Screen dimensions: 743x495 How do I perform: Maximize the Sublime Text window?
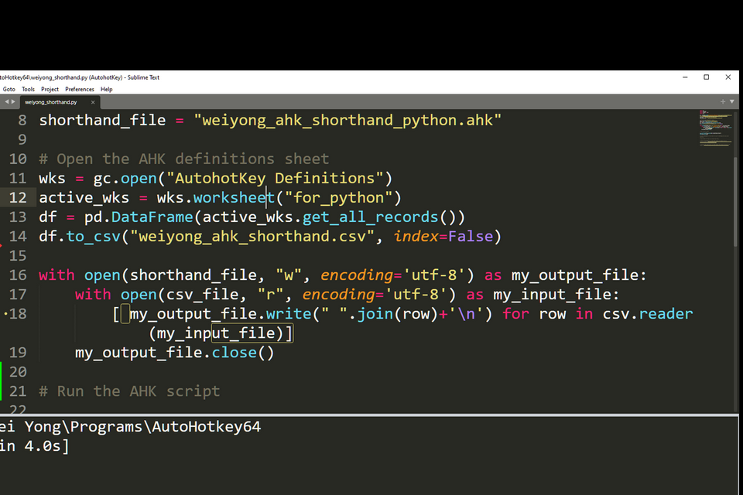[706, 77]
